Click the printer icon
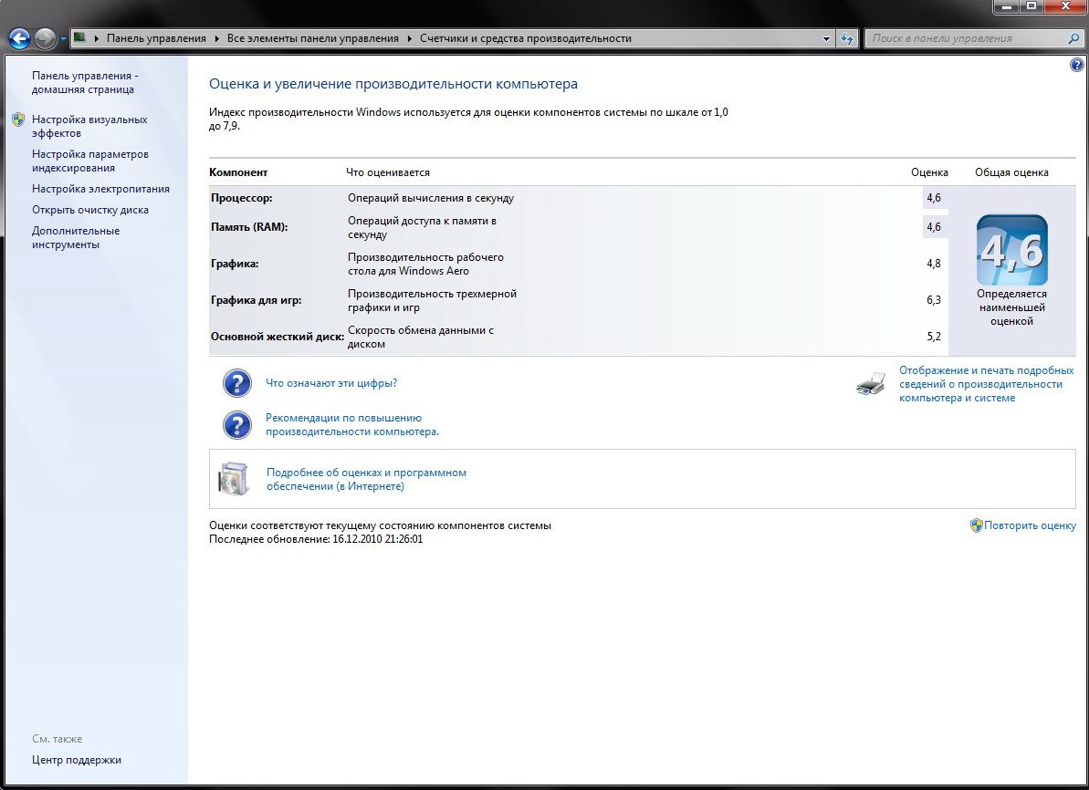This screenshot has width=1089, height=790. [x=871, y=384]
